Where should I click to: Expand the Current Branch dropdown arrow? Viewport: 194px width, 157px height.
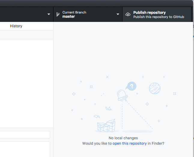118,14
